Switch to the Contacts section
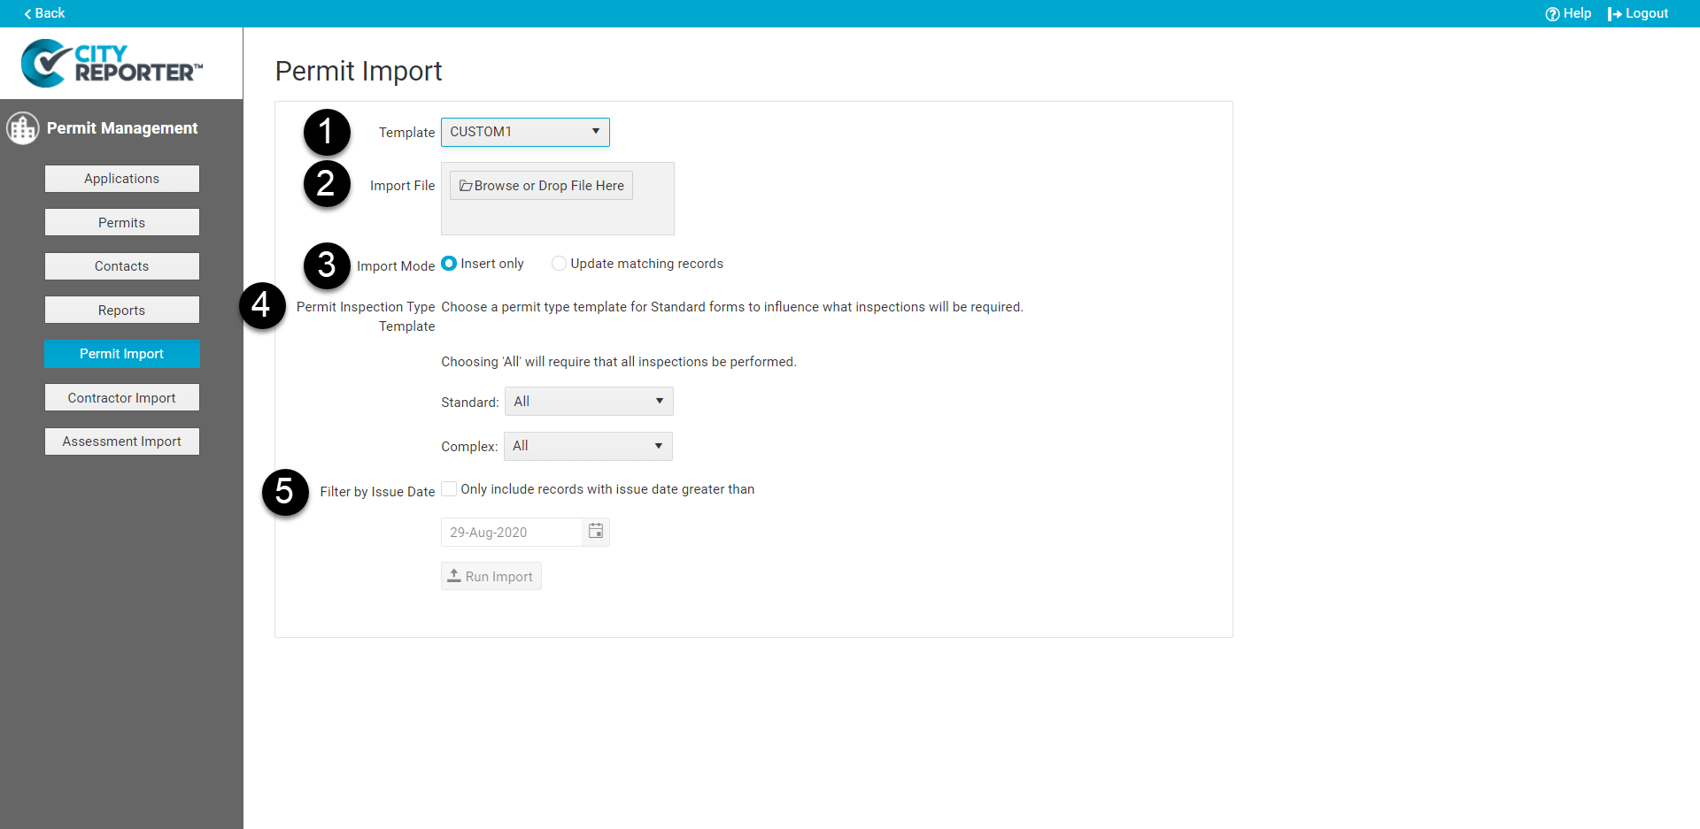This screenshot has width=1700, height=829. click(121, 265)
